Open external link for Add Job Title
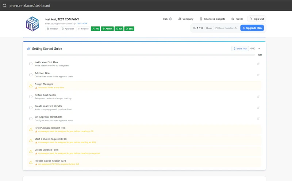292x181 pixels. click(258, 75)
